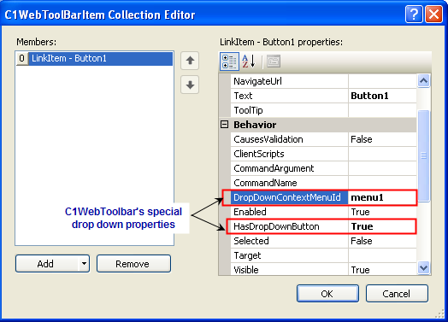
Task: Select the Enabled property name
Action: pos(250,212)
